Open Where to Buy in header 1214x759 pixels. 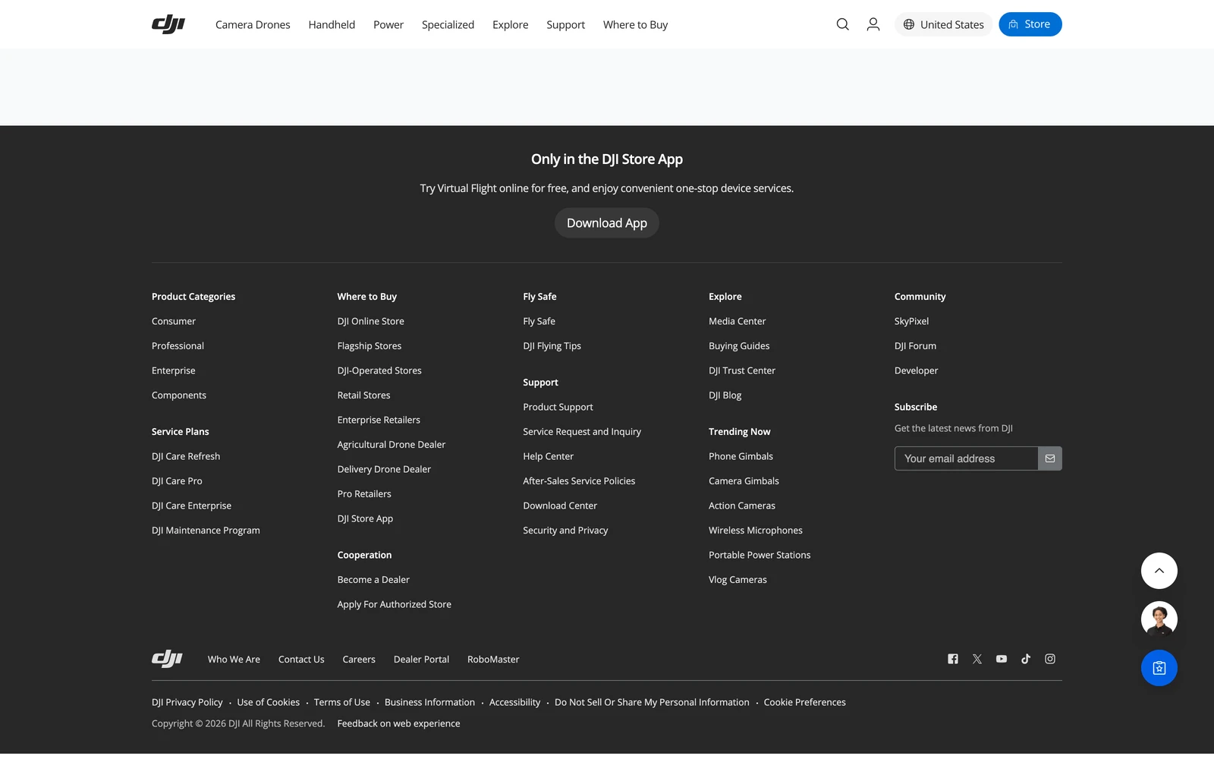coord(635,24)
